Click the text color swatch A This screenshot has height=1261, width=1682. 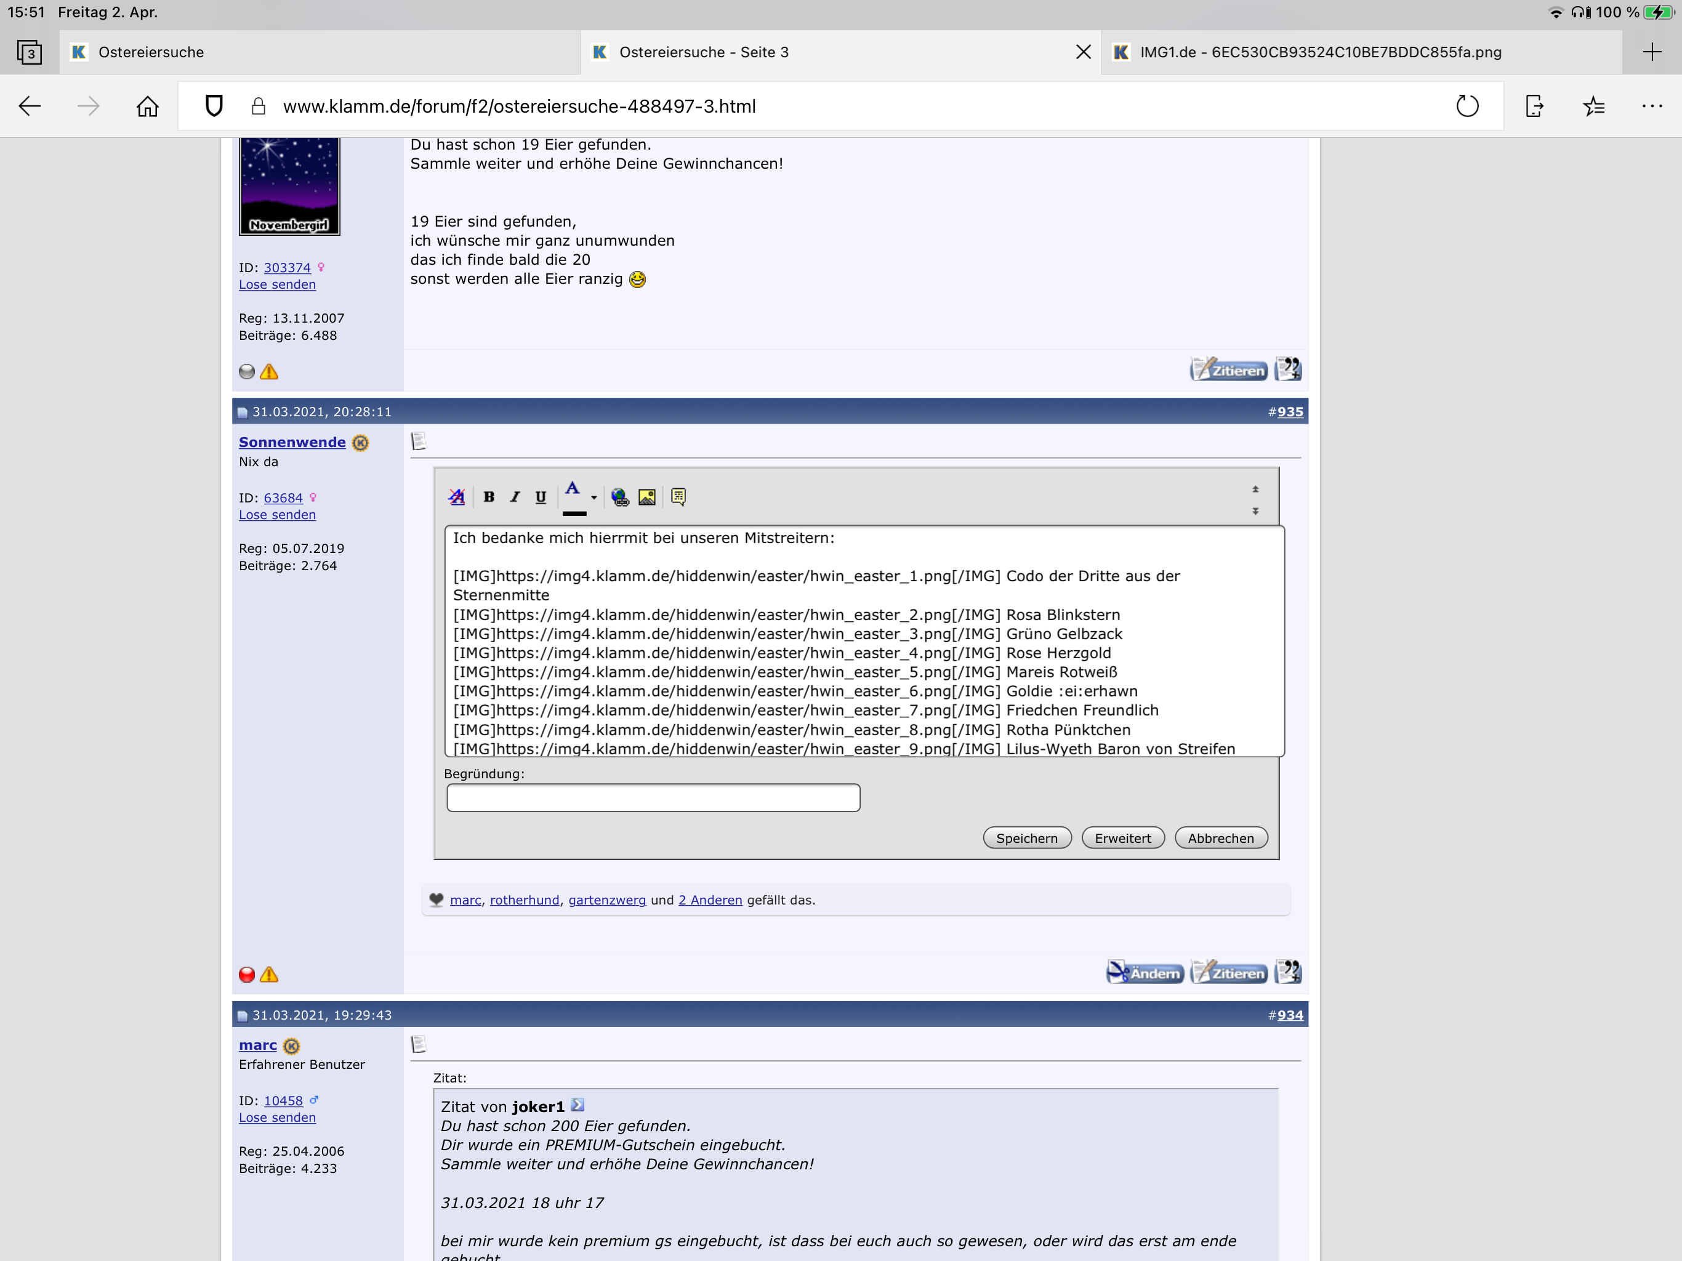pos(573,493)
